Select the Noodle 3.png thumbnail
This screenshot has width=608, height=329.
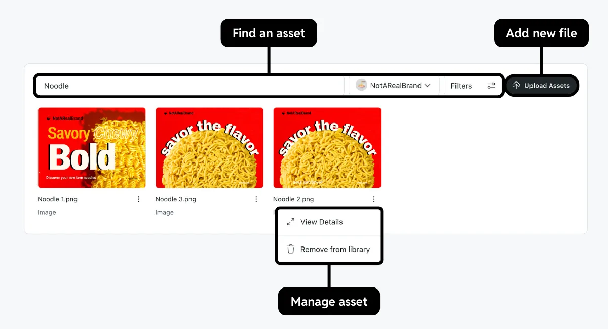coord(209,147)
